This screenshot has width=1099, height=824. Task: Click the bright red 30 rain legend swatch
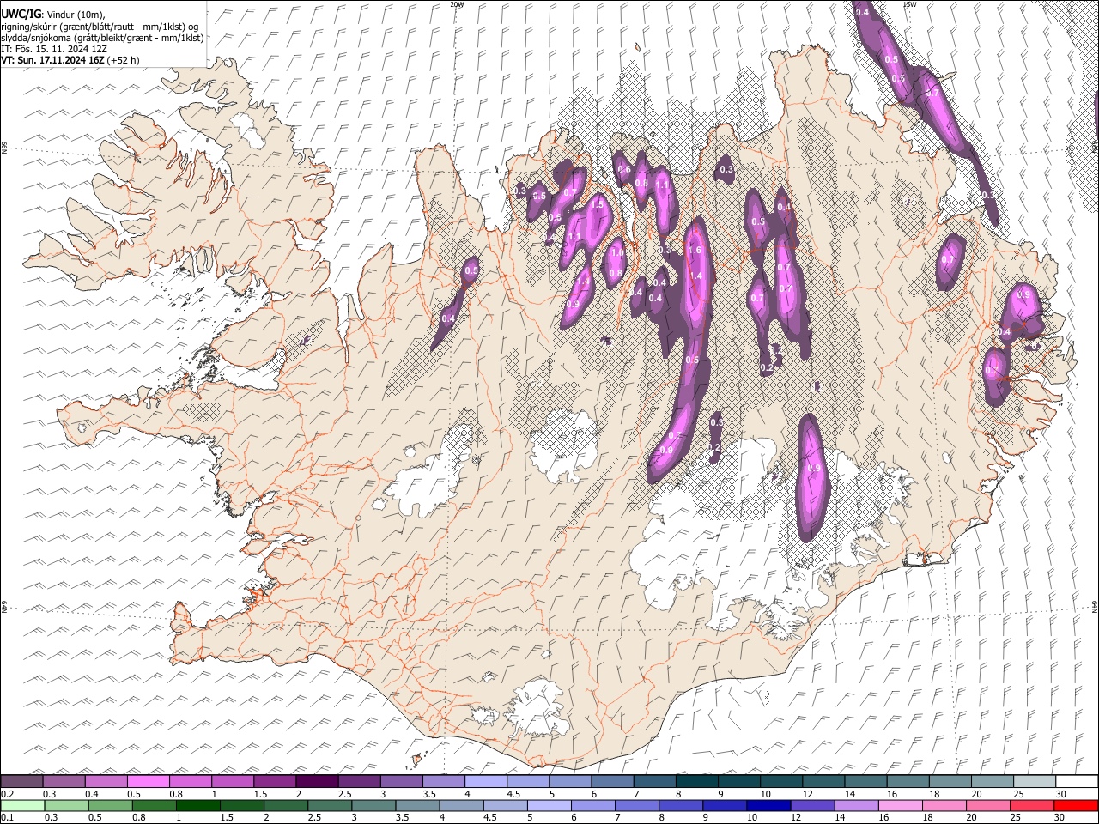pyautogui.click(x=1076, y=805)
